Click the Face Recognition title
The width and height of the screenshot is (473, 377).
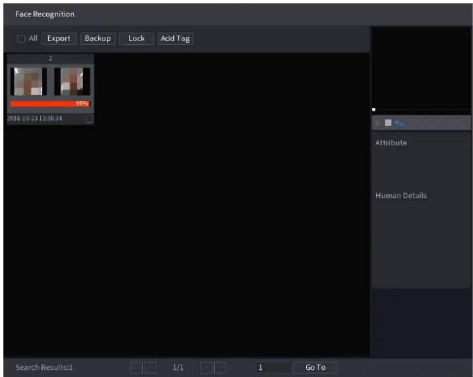pos(45,14)
